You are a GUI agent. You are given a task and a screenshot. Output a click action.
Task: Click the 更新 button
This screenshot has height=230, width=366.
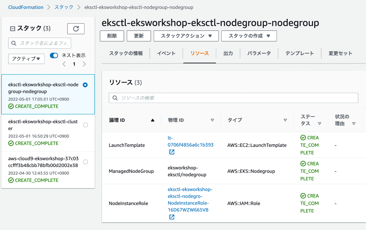tap(139, 36)
